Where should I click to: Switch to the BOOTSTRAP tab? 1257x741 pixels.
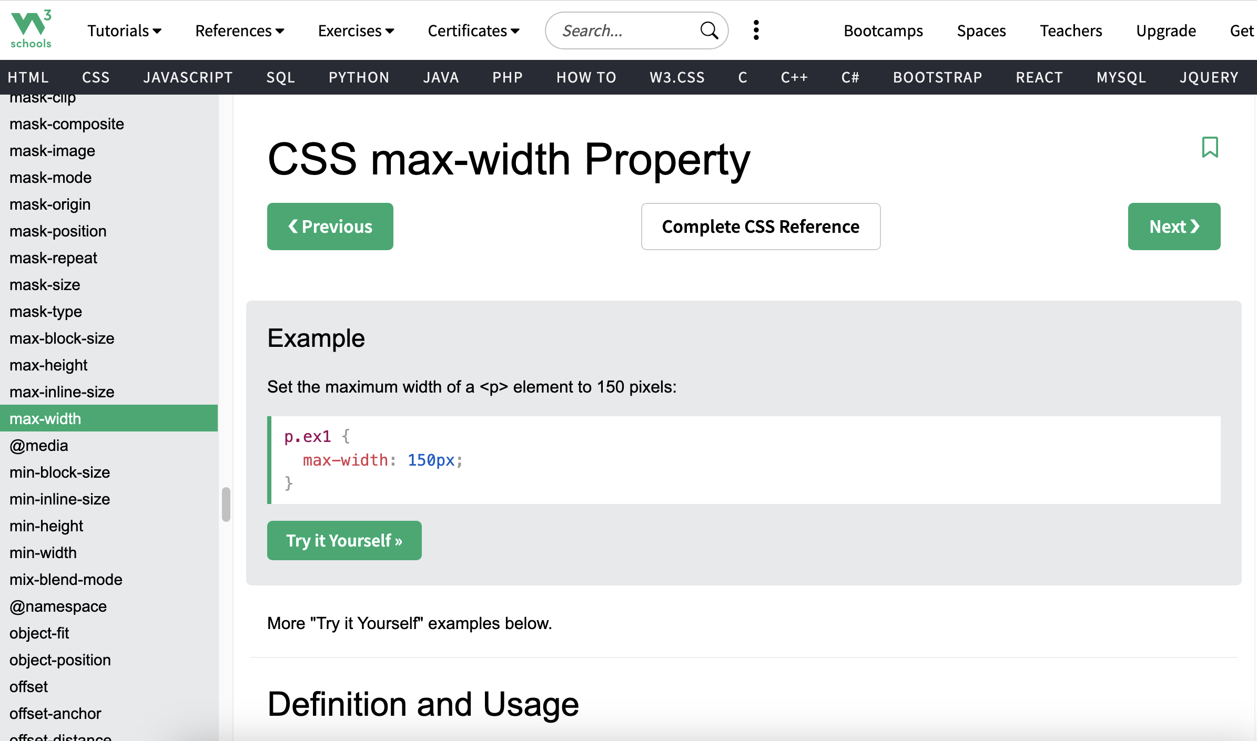(x=937, y=77)
